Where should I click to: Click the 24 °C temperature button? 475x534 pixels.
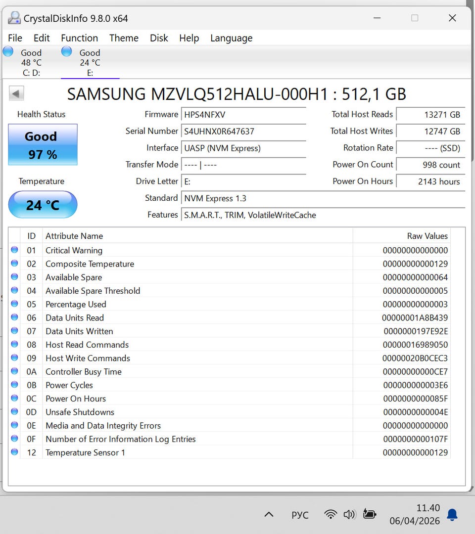point(43,204)
